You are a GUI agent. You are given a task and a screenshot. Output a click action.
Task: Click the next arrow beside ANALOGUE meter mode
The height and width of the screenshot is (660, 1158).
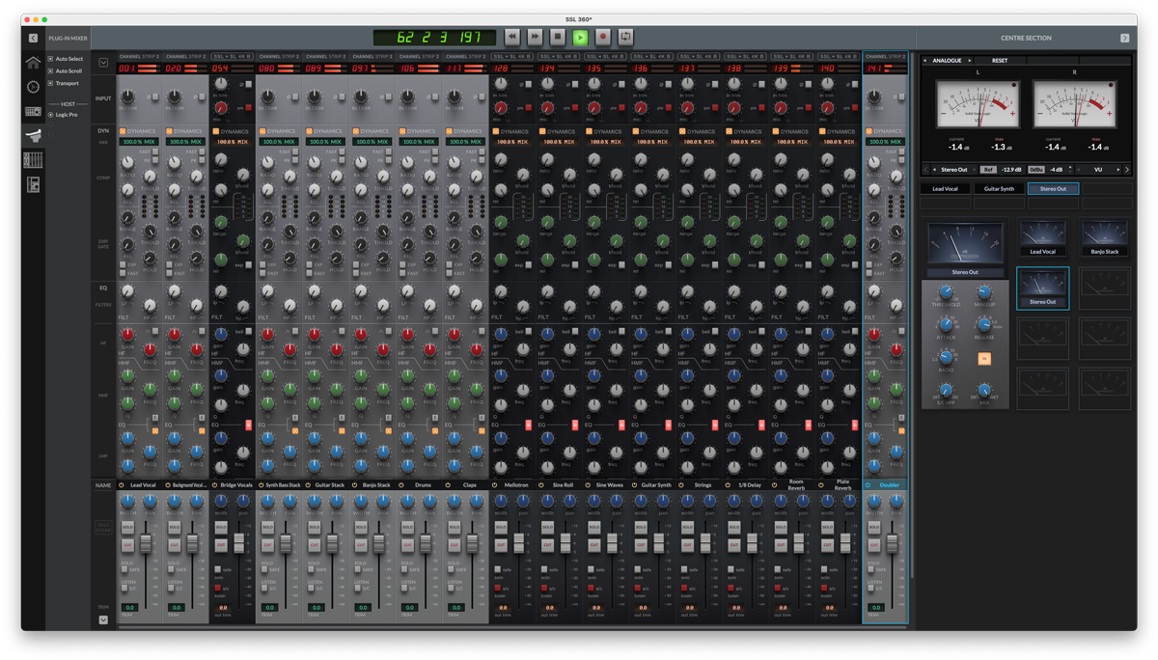[x=970, y=61]
